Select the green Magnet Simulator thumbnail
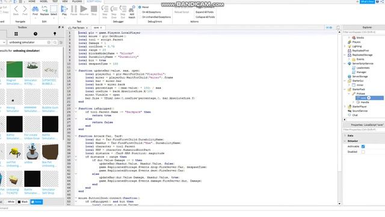 [x=14, y=69]
